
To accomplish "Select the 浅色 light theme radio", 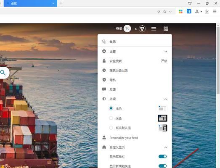I will pos(111,108).
